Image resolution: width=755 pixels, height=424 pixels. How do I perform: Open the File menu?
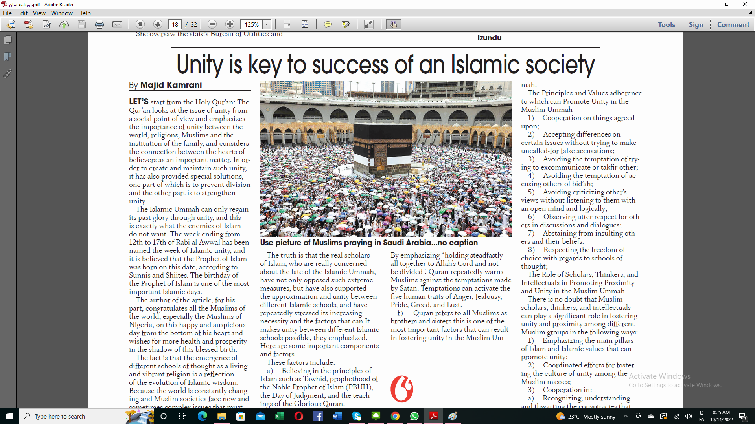pos(7,13)
